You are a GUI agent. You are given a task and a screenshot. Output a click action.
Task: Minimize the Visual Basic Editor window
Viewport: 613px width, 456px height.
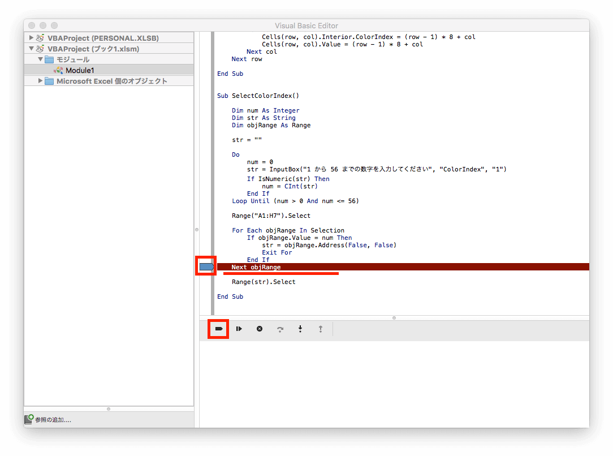(43, 25)
